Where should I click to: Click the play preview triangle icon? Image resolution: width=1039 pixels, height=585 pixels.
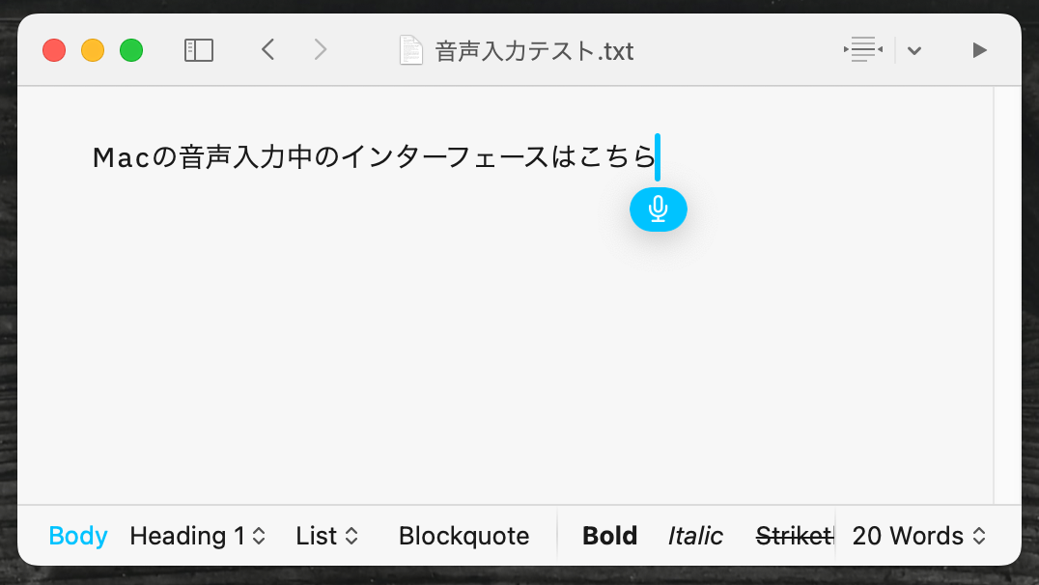(979, 50)
